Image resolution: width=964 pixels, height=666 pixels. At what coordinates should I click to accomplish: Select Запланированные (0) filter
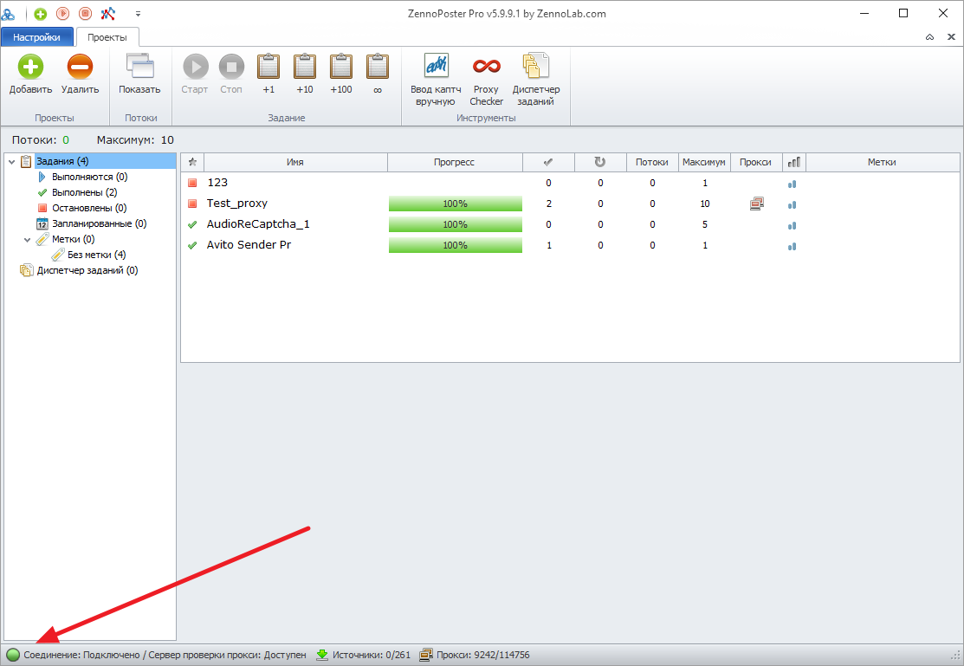[x=99, y=223]
